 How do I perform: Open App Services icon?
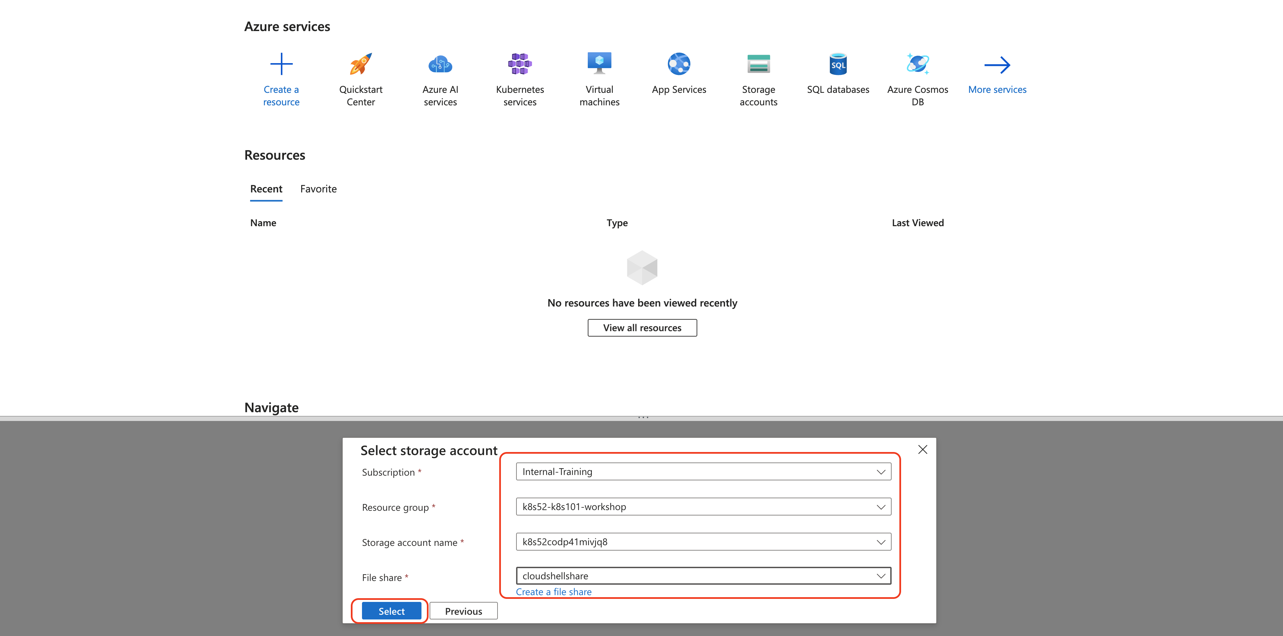click(x=679, y=64)
